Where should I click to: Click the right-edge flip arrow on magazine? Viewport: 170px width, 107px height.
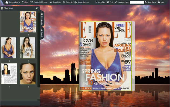pyautogui.click(x=133, y=56)
